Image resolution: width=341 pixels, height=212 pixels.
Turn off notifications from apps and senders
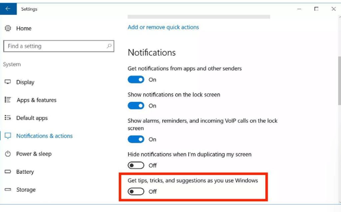[x=136, y=80]
